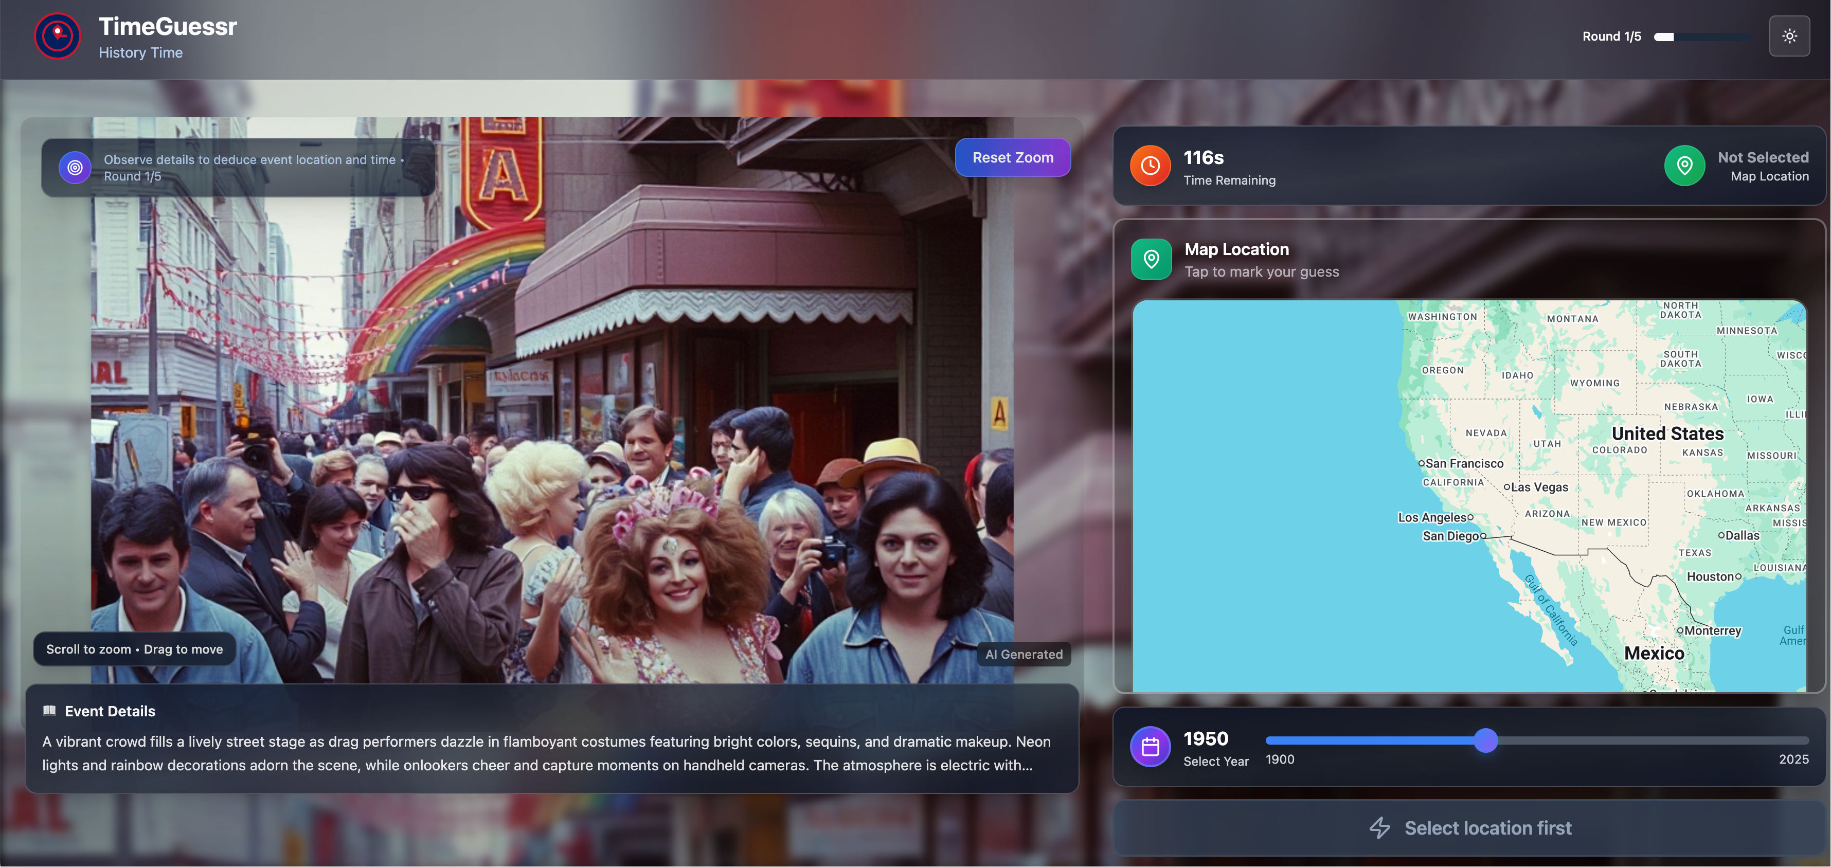This screenshot has height=867, width=1831.
Task: Click Houston on the map
Action: 1738,577
